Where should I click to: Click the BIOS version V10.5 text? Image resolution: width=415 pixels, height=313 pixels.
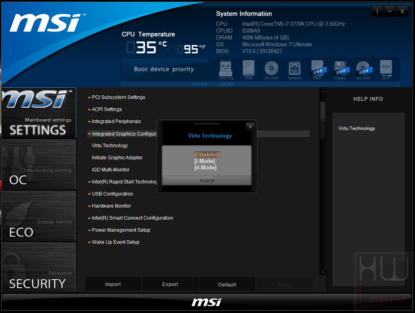coord(262,51)
